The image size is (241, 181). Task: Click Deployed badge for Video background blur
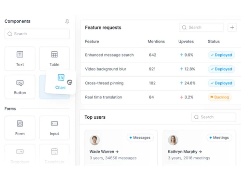pos(221,69)
